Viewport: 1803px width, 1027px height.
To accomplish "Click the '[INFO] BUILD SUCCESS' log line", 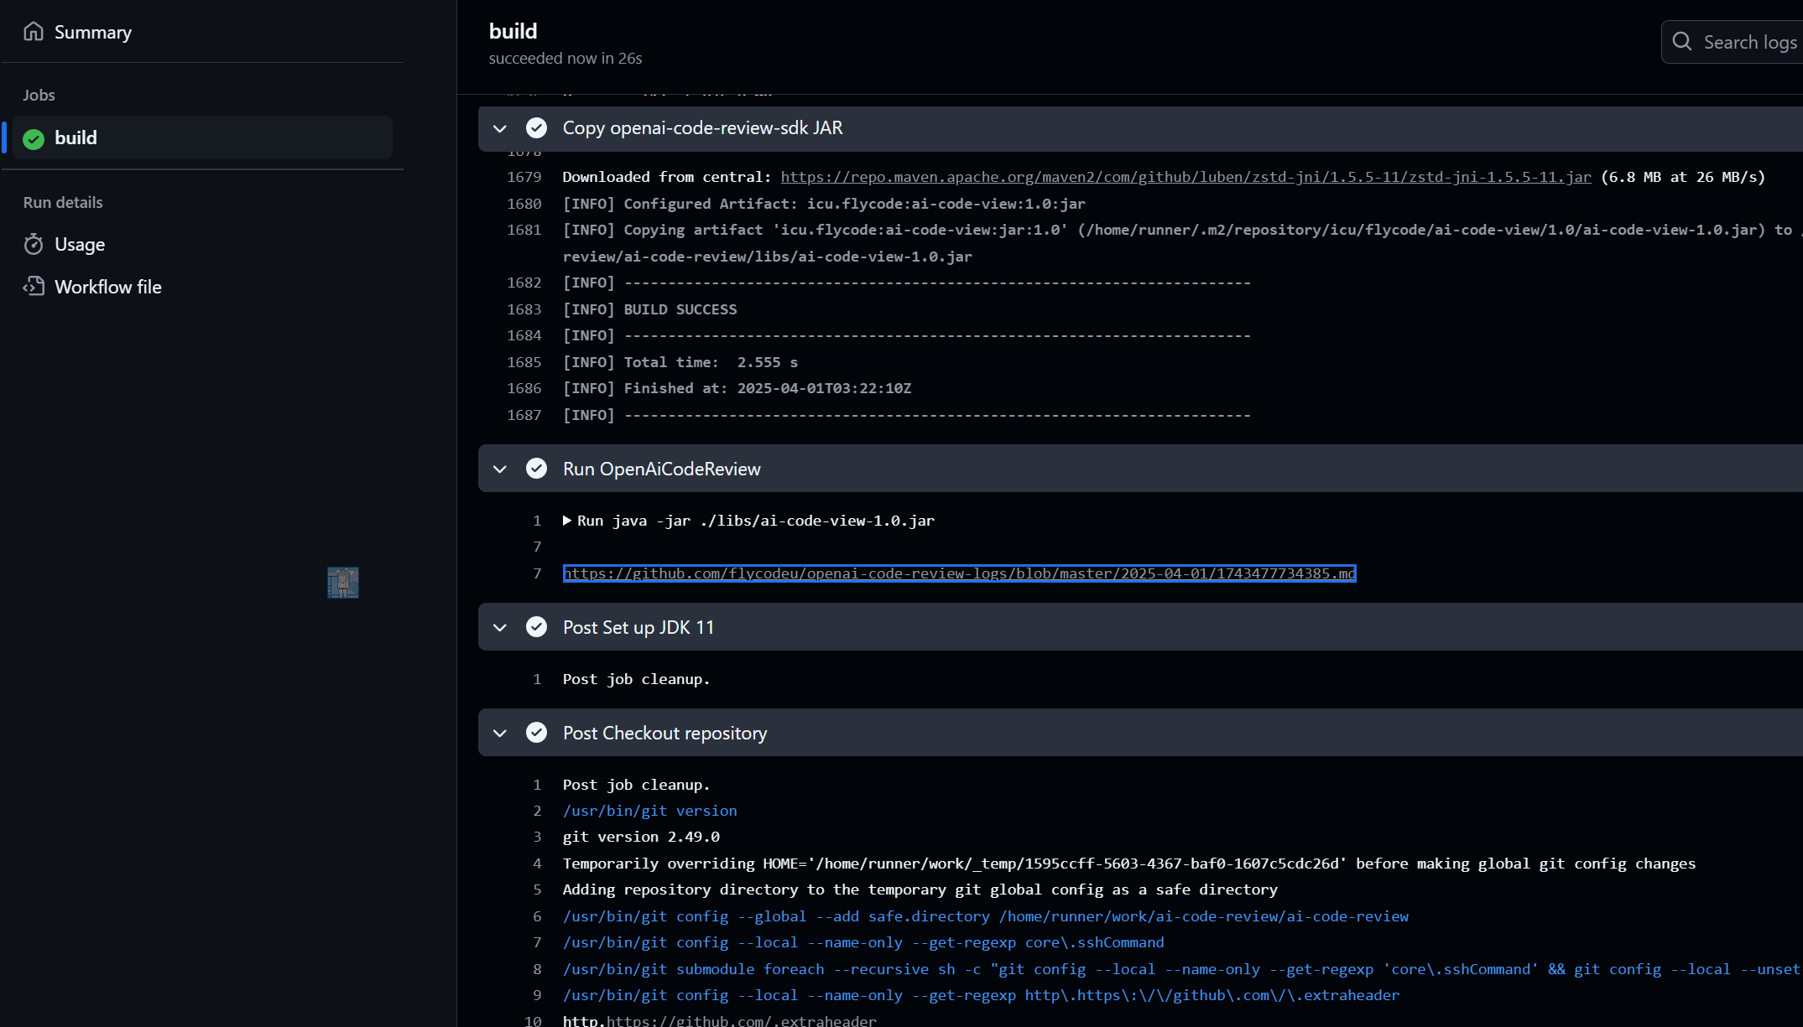I will coord(649,309).
